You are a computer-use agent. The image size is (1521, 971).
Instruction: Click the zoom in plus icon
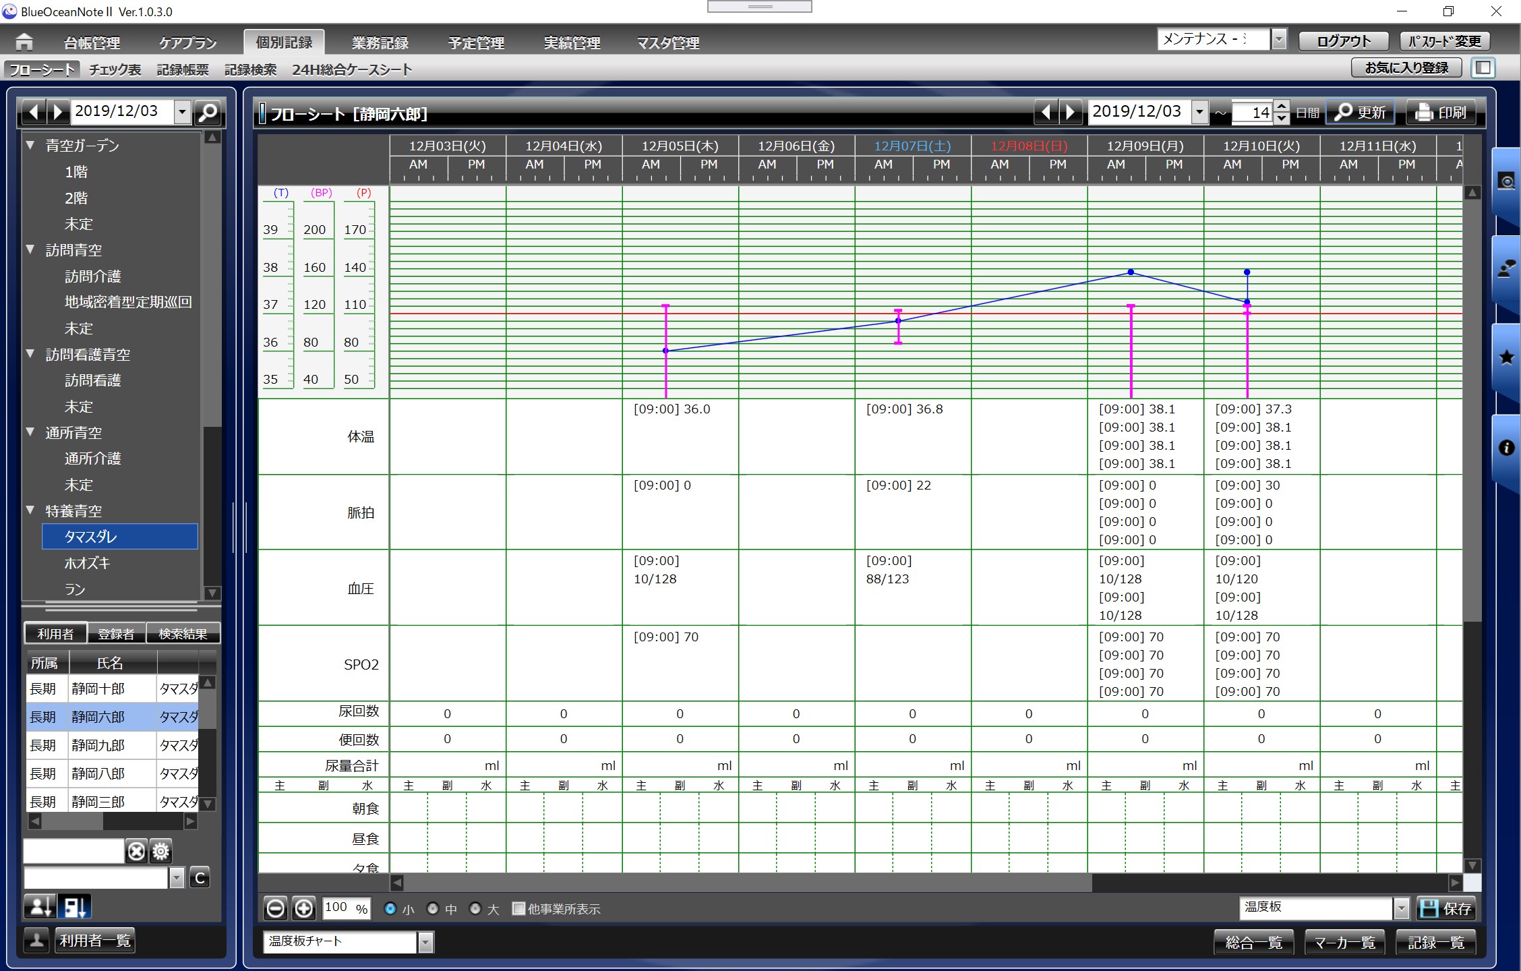[304, 908]
